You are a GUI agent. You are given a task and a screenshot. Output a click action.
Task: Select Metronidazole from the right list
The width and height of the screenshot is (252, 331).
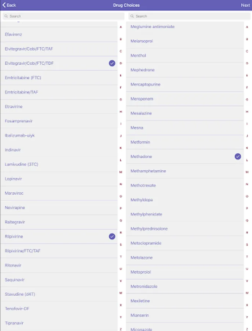(183, 286)
